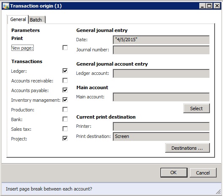Uncheck the Accounts payable checkbox
Viewport: 223px width, 196px height.
pyautogui.click(x=65, y=90)
